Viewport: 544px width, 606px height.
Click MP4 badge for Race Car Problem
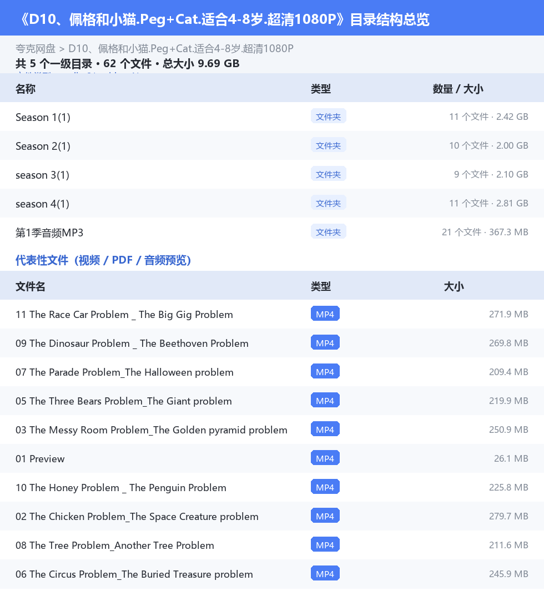(325, 314)
